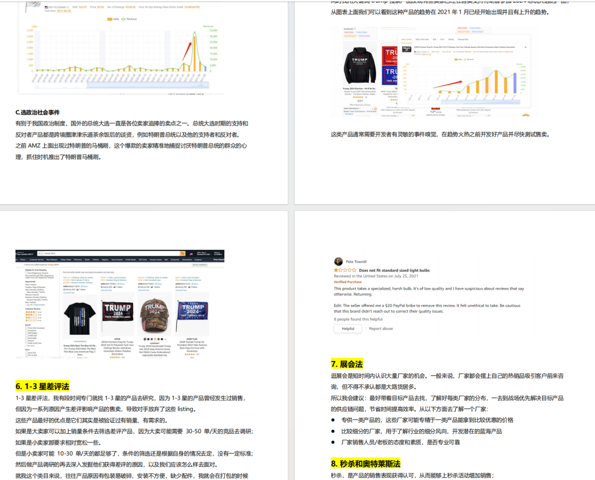Click the heading C.选政治社会事件

click(37, 112)
